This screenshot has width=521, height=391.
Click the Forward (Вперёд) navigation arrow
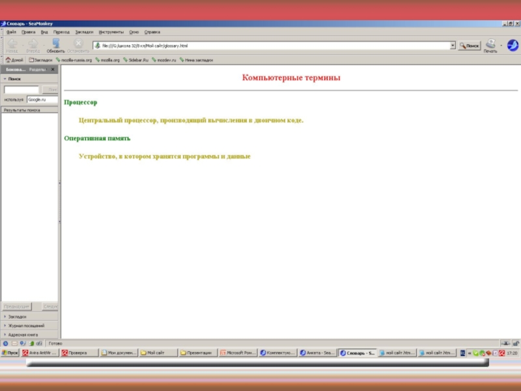point(33,44)
